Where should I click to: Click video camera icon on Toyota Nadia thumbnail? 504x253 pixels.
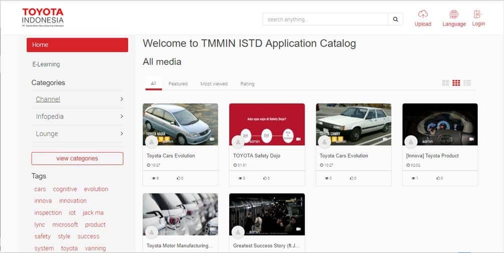(212, 139)
